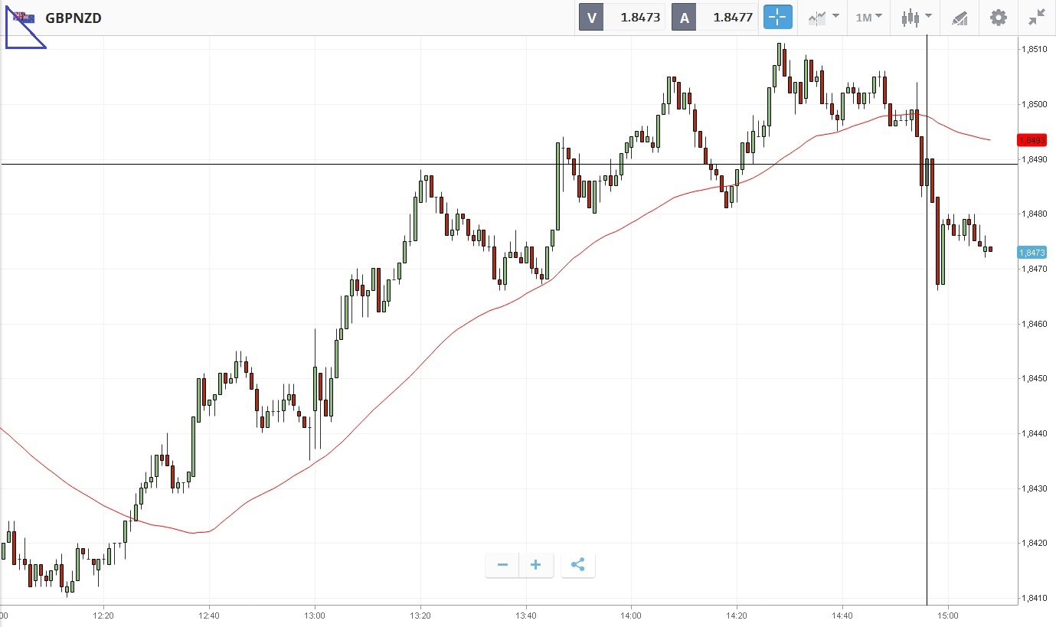
Task: Open the drawing tools icon
Action: pos(960,17)
